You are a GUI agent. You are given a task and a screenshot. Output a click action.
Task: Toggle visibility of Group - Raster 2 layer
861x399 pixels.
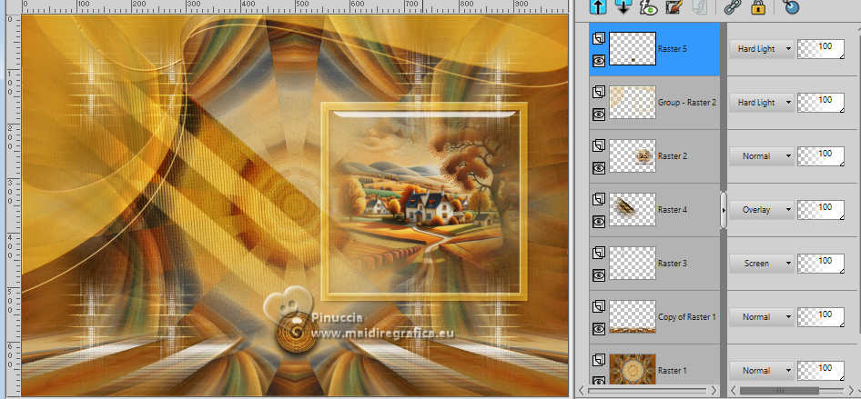(x=599, y=114)
